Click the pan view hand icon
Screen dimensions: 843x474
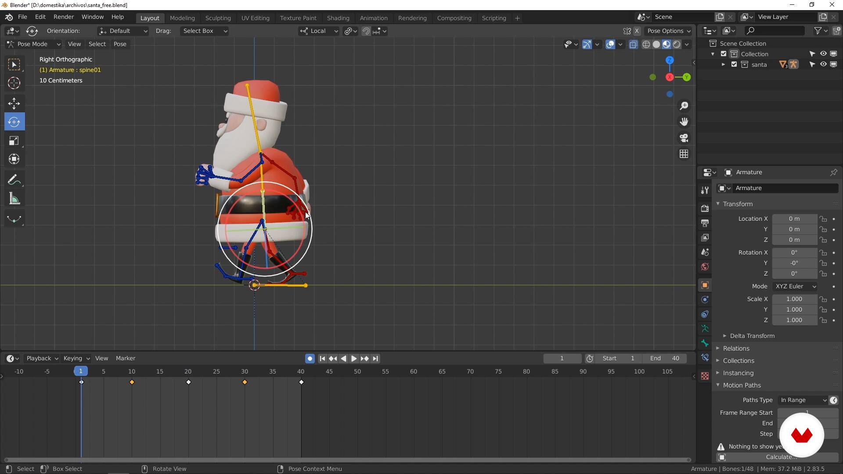point(684,122)
